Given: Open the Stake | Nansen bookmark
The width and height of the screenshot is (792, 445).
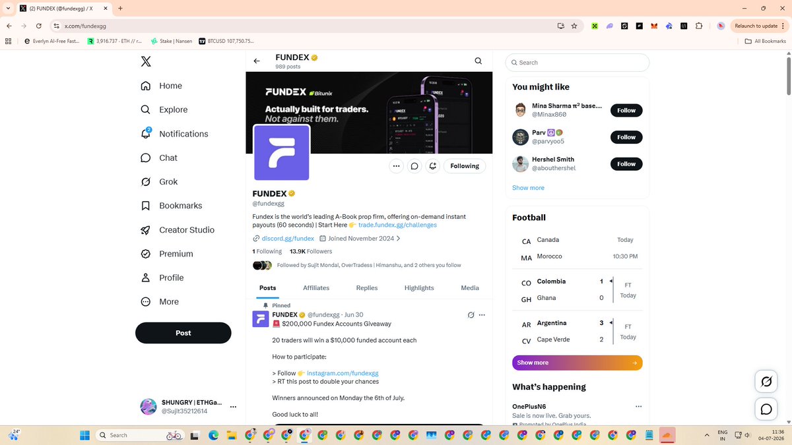Looking at the screenshot, I should [172, 41].
